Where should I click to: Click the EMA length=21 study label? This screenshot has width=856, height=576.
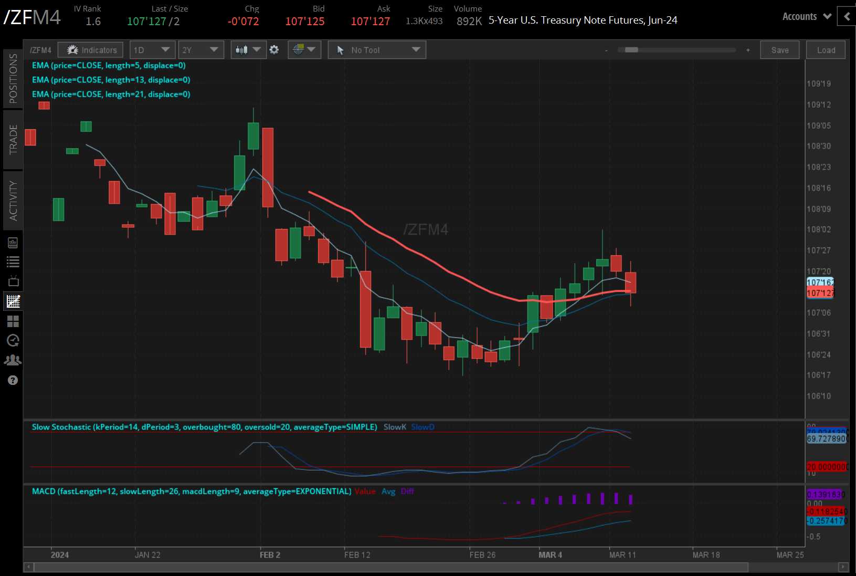[x=111, y=95]
